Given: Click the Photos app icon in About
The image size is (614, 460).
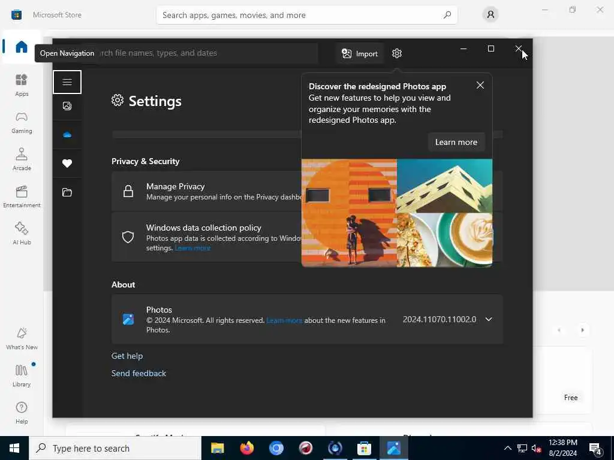Looking at the screenshot, I should pyautogui.click(x=128, y=319).
